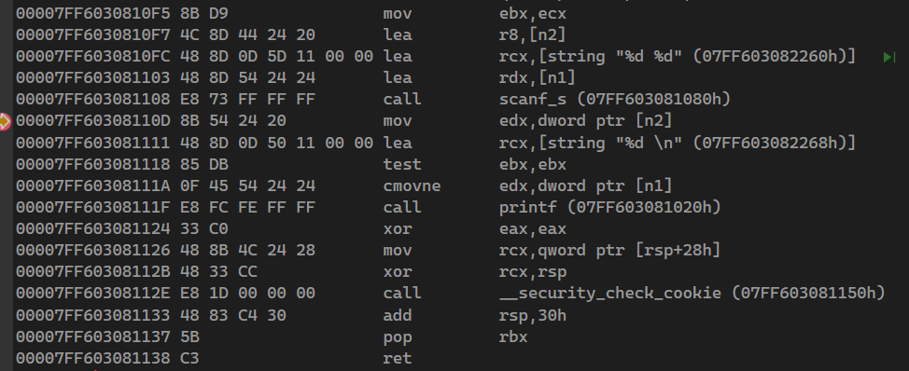Viewport: 909px width, 371px height.
Task: Click the printf (07FF603081020h) operand
Action: click(609, 208)
